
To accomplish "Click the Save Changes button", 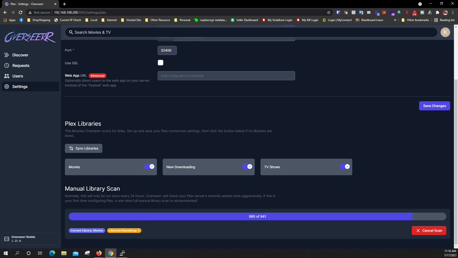I will click(434, 106).
